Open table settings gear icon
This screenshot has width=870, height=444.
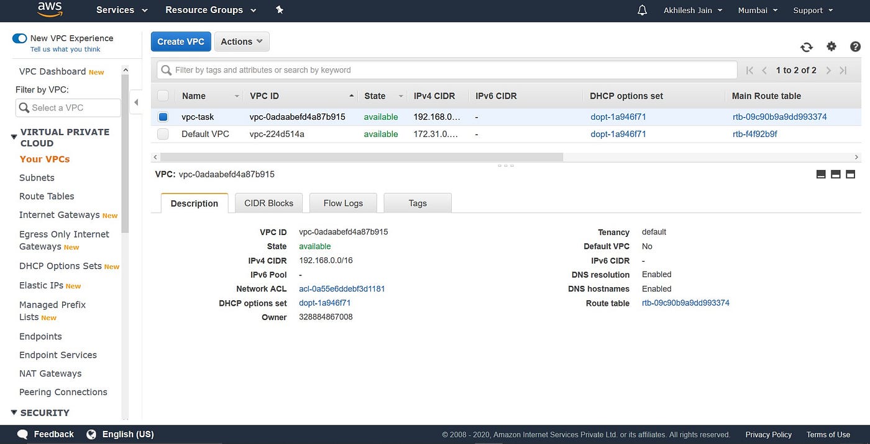(831, 47)
